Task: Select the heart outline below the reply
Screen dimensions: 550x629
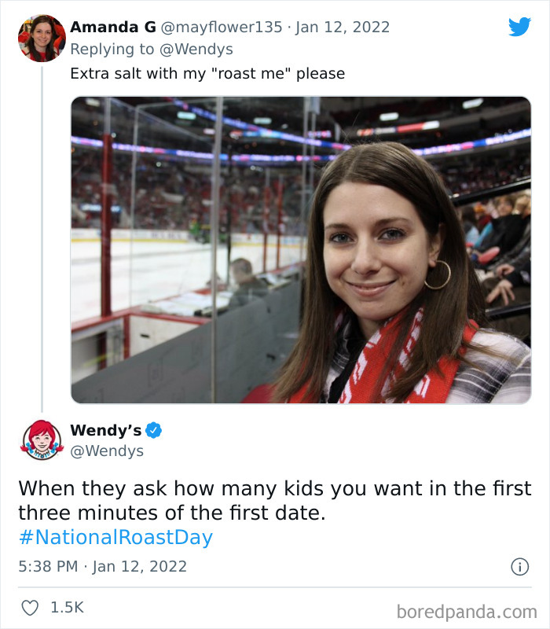Action: pos(32,607)
